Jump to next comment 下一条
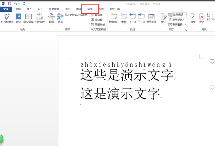 click(142, 18)
